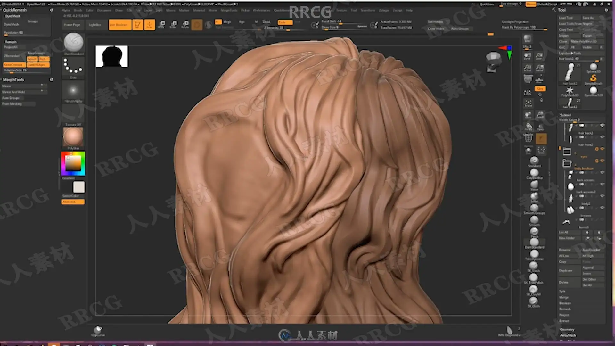
Task: Open the Material menu
Action: pos(199,10)
